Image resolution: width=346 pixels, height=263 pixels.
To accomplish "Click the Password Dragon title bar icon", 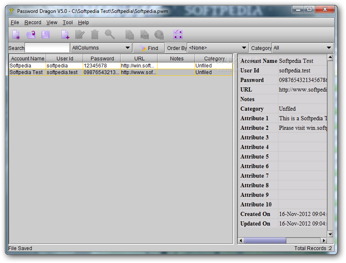I will pyautogui.click(x=12, y=10).
